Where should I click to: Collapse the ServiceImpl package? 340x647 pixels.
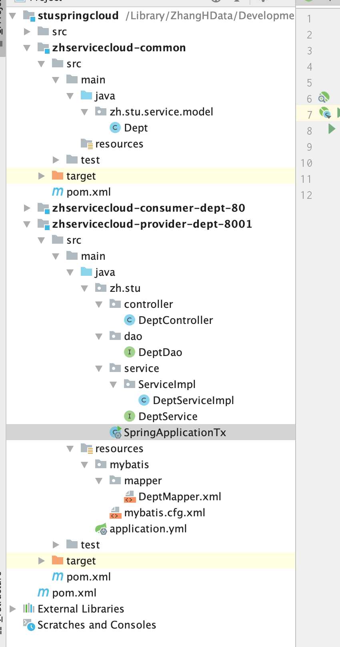113,385
